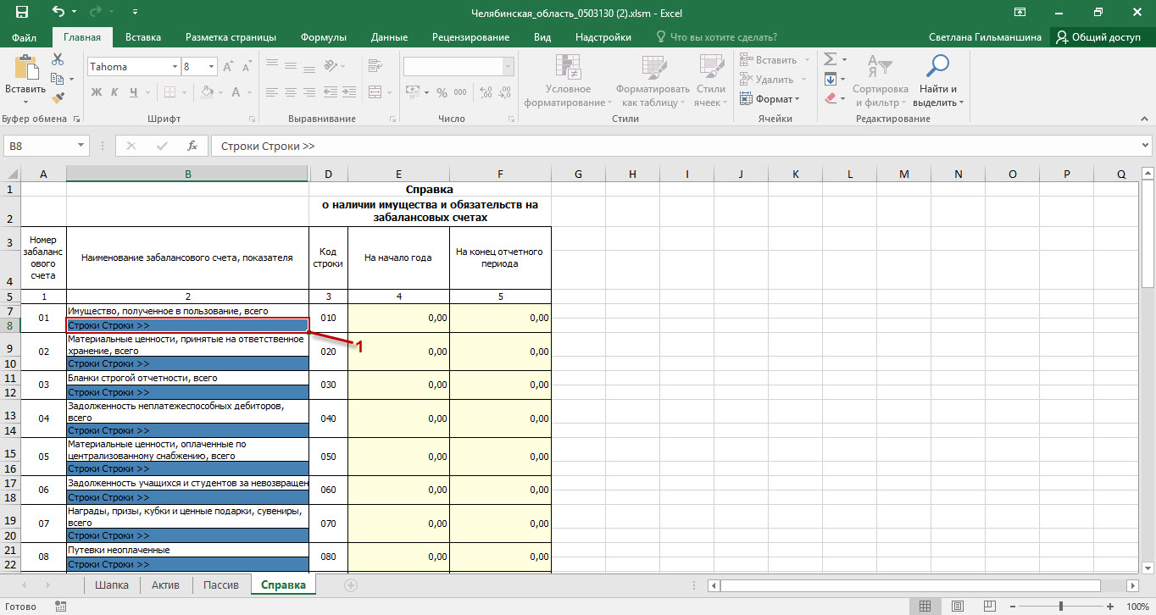
Task: Open the Quick Access Toolbar customize arrow
Action: tap(136, 14)
